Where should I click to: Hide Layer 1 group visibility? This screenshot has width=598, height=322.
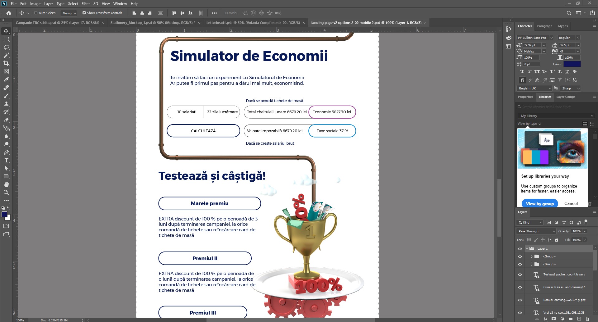point(520,249)
